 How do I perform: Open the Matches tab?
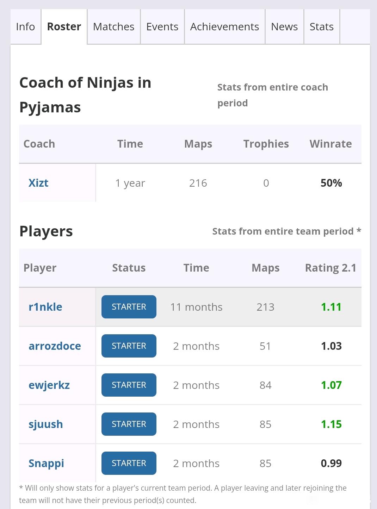point(113,27)
